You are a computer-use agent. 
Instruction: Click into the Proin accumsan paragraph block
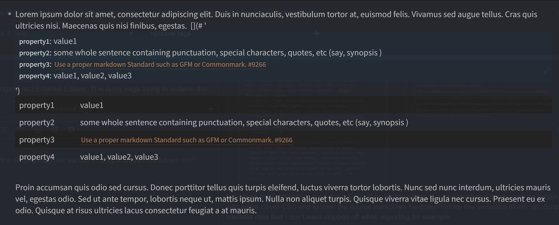tap(283, 199)
